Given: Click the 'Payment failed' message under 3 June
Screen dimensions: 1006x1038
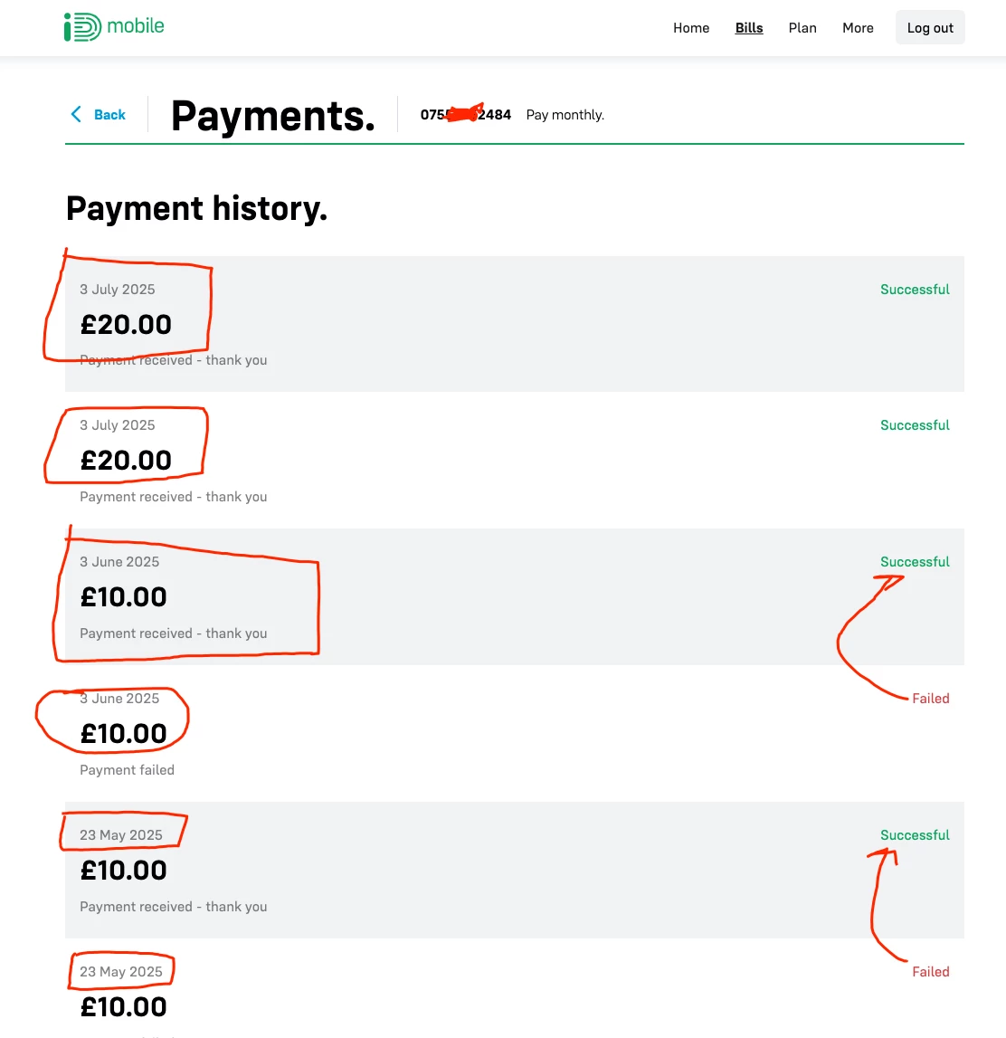Looking at the screenshot, I should point(127,770).
